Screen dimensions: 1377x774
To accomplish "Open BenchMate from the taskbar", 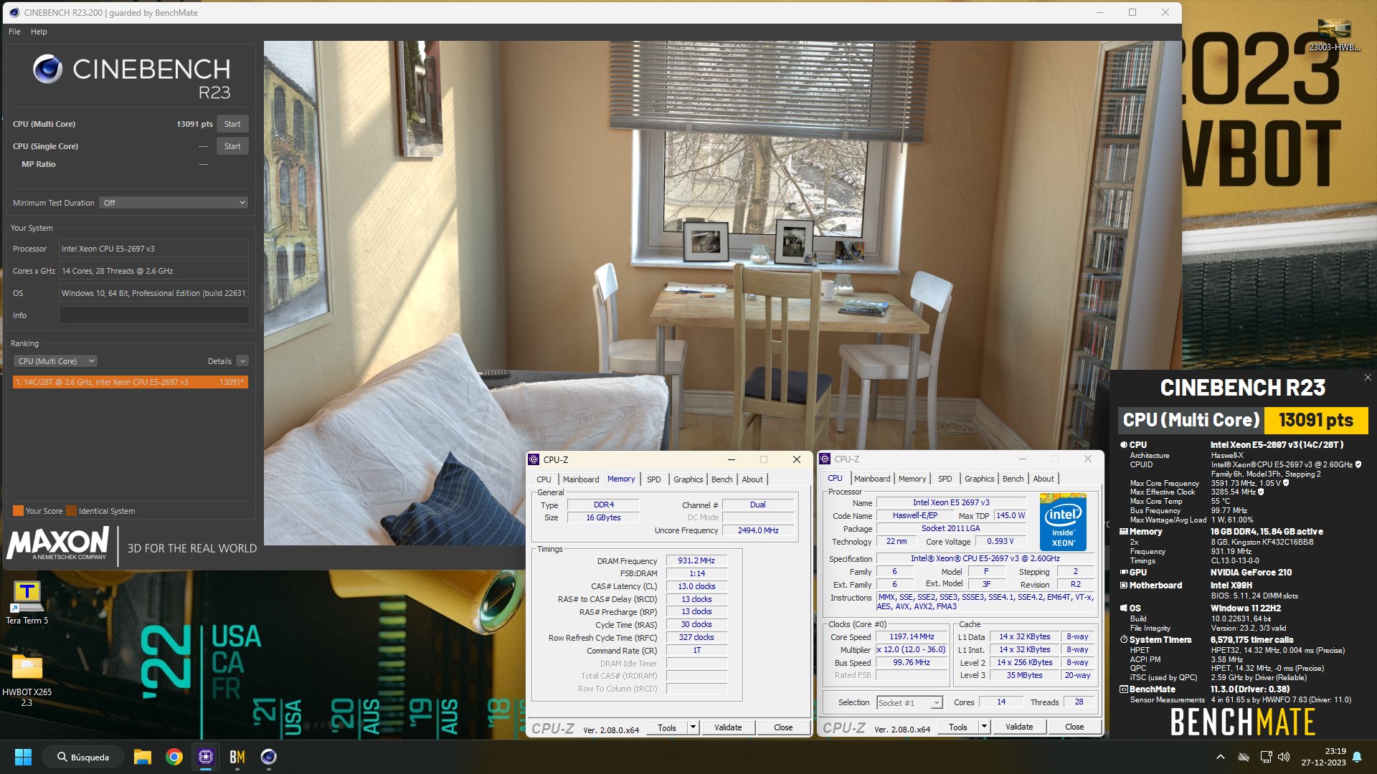I will coord(237,757).
